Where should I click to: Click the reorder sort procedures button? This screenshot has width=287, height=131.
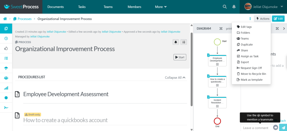(184, 42)
